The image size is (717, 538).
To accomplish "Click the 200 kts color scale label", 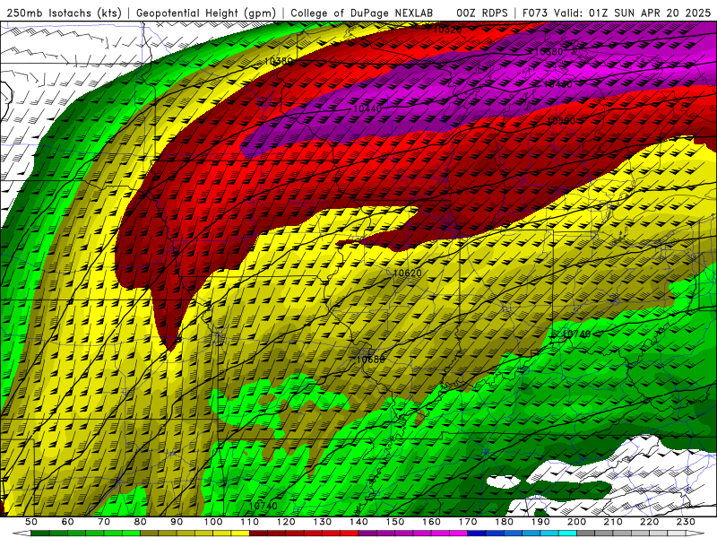I will pyautogui.click(x=576, y=522).
